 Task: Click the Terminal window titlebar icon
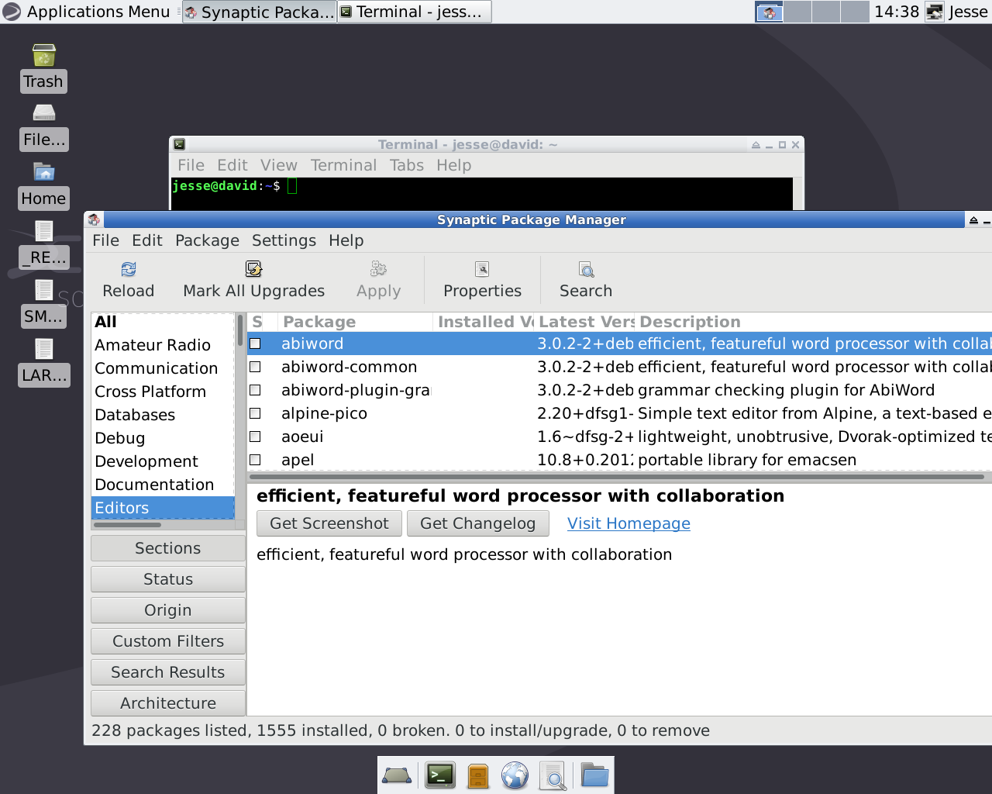tap(179, 144)
